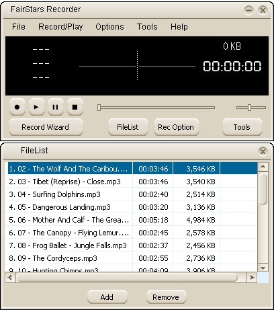The height and width of the screenshot is (310, 274).
Task: Close the FairStars Recorder window
Action: pyautogui.click(x=263, y=10)
